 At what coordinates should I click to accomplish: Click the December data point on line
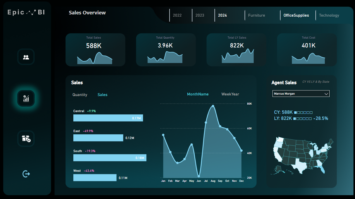pyautogui.click(x=242, y=150)
